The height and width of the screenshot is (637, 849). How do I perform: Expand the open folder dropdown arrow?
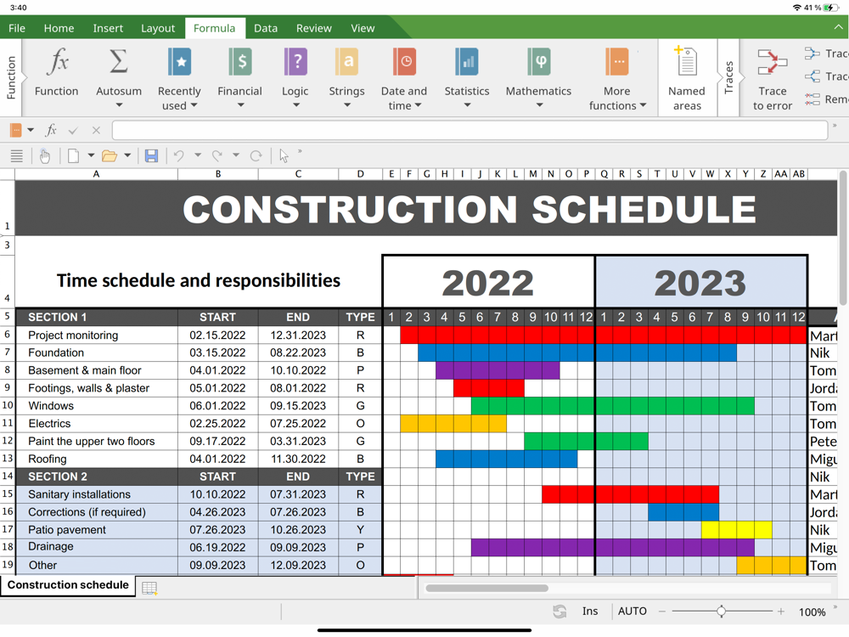pyautogui.click(x=127, y=155)
